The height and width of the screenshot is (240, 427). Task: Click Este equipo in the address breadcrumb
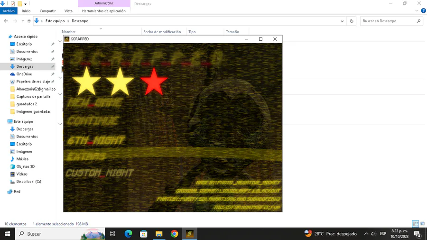55,21
